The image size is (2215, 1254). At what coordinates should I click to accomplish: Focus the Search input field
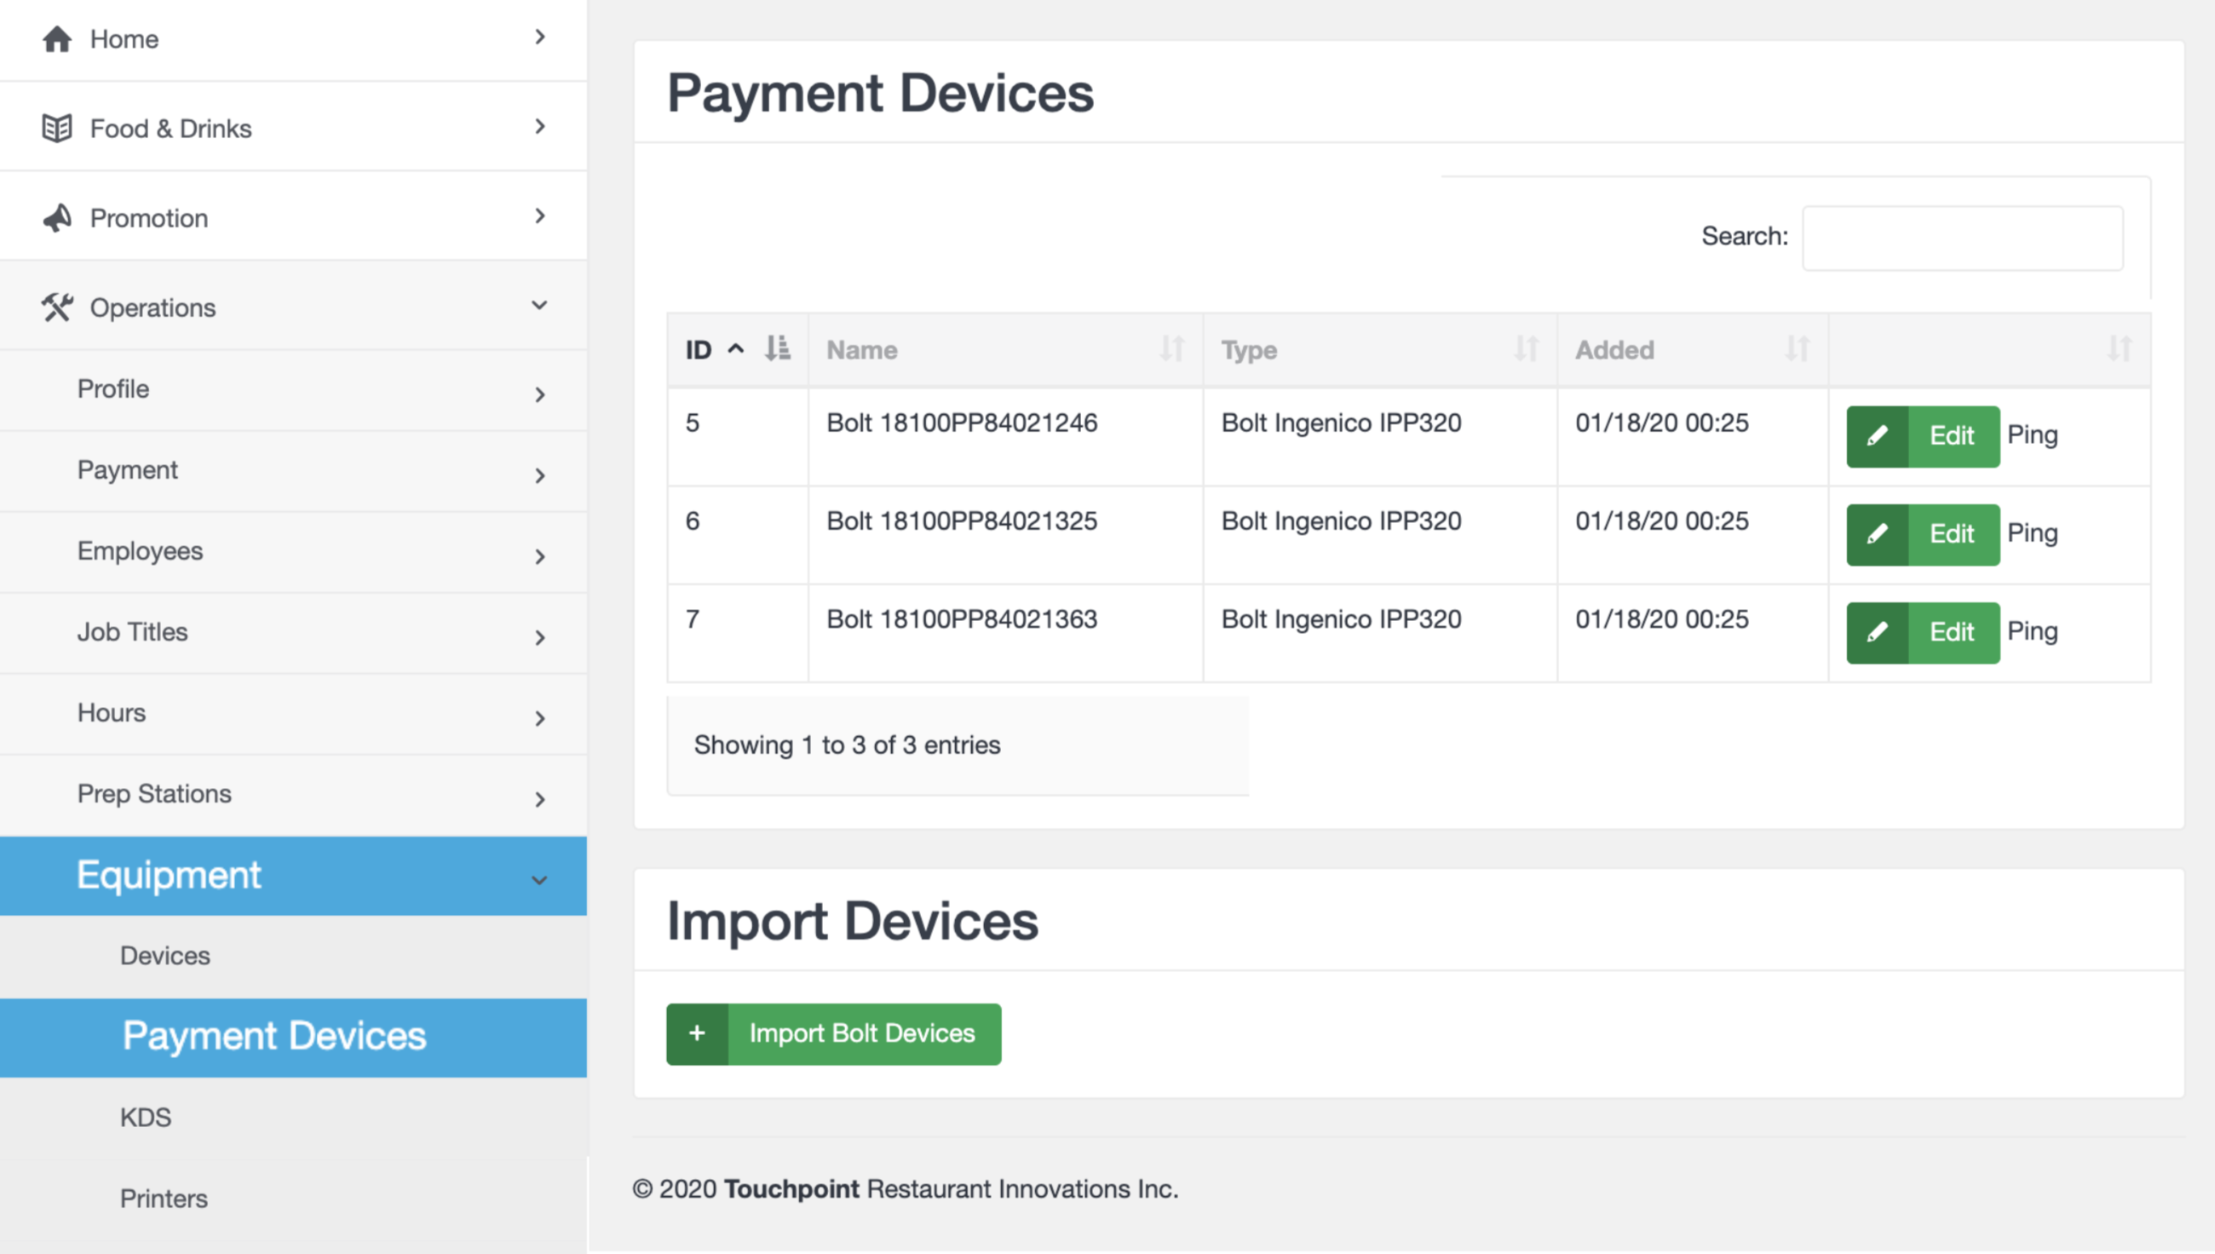coord(1962,238)
